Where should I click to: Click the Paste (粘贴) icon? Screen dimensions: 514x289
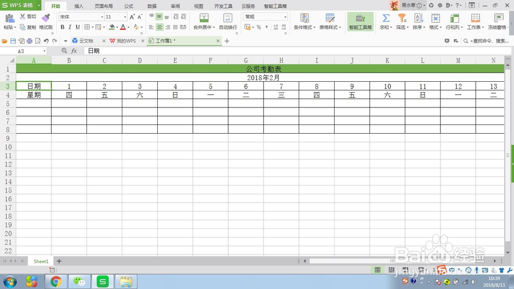[x=9, y=19]
